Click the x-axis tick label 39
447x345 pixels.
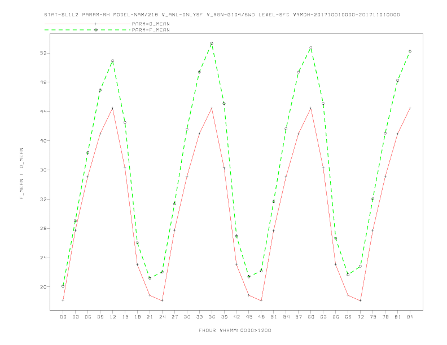point(224,317)
